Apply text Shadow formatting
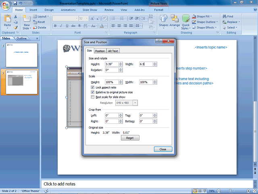Image resolution: width=258 pixels, height=194 pixels. point(79,26)
